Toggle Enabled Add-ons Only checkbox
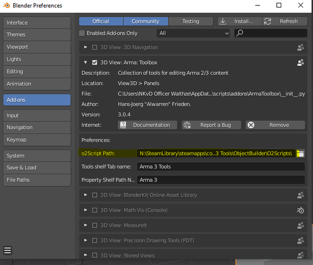 (82, 33)
